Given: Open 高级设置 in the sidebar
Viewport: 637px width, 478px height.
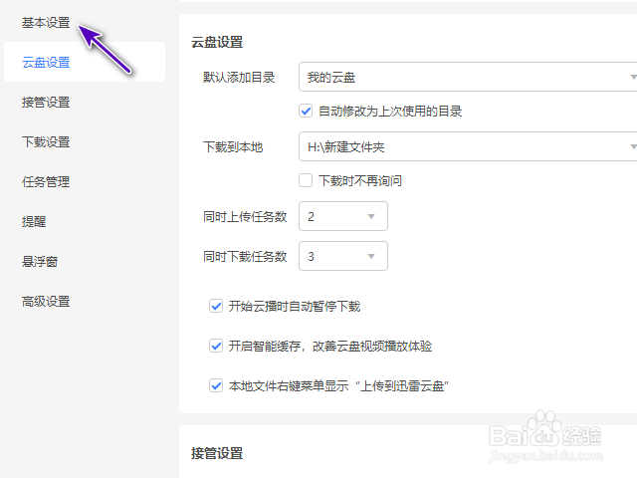Looking at the screenshot, I should [x=46, y=301].
